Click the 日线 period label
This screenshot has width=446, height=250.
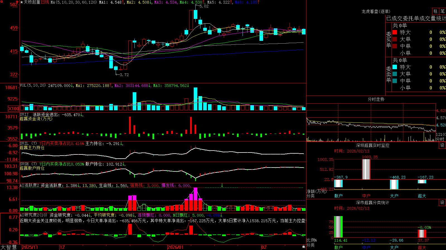(x=45, y=2)
